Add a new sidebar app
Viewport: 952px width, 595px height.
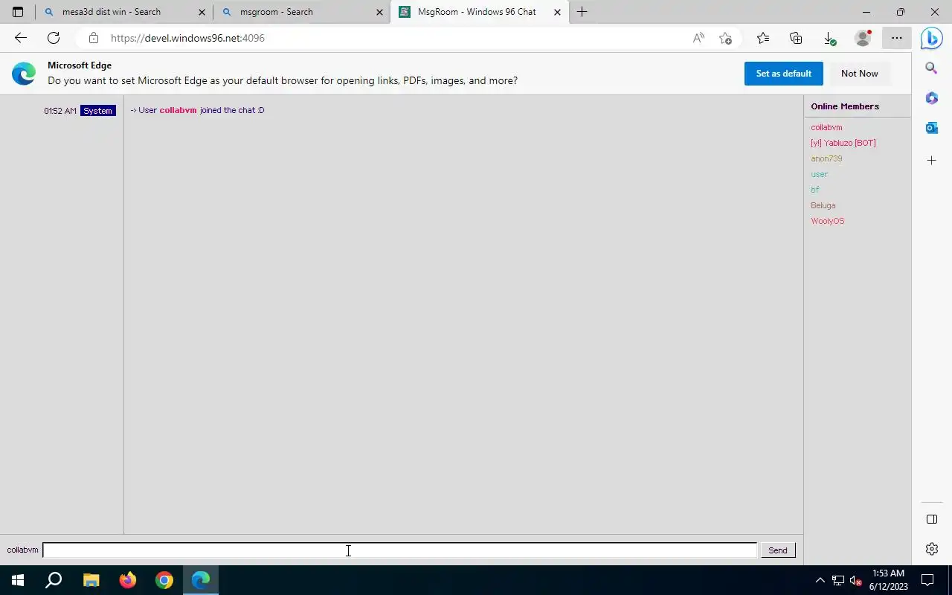coord(931,160)
